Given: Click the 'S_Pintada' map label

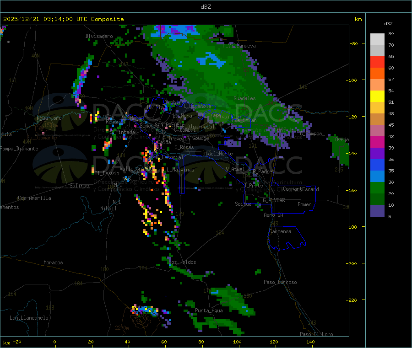Looking at the screenshot, I should [122, 132].
